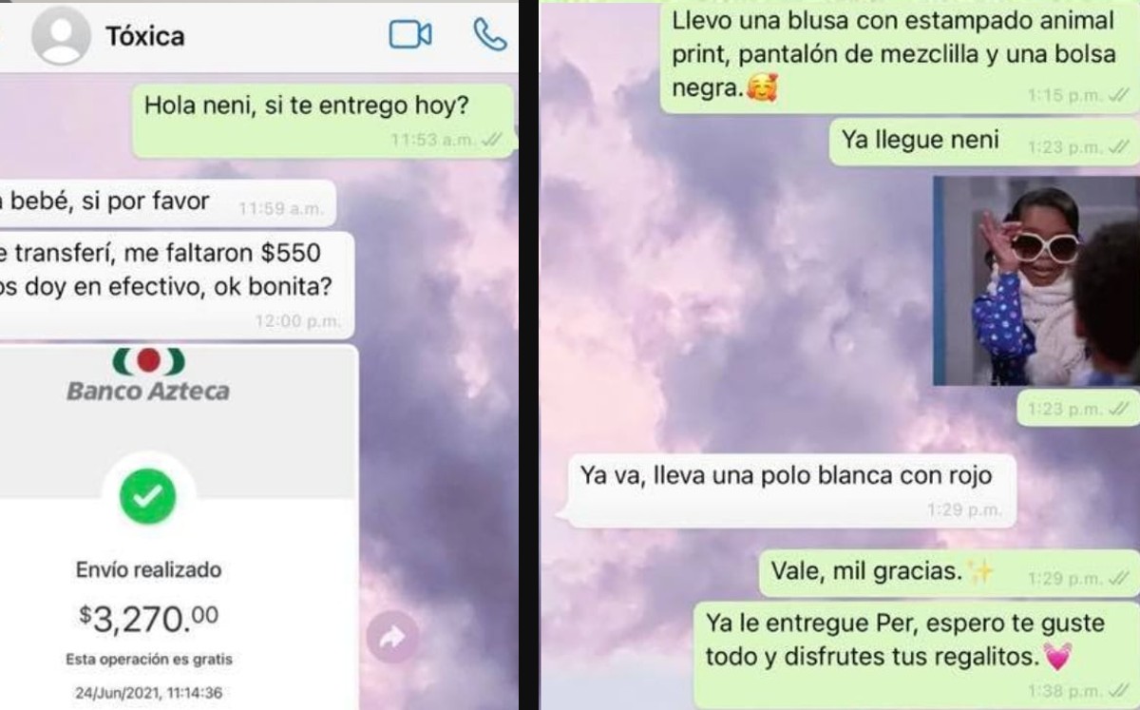
Task: Tap the 'Envío realizado' text on receipt
Action: point(148,570)
